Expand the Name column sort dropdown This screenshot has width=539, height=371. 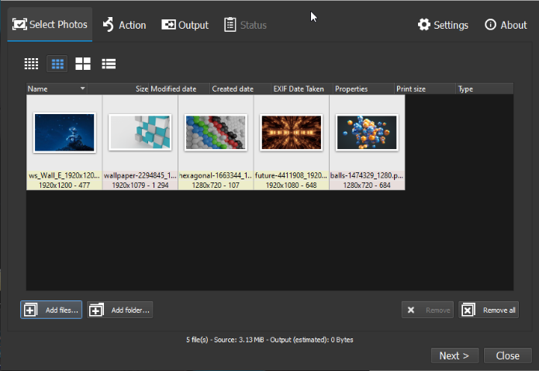(82, 89)
